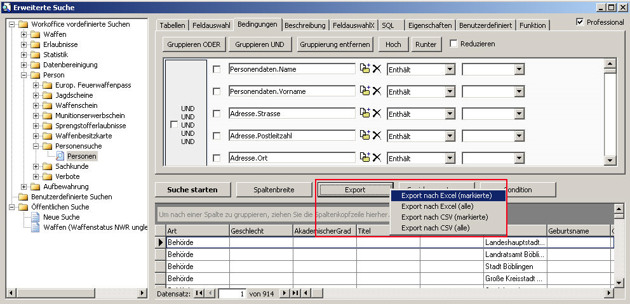Enable the Reduzieren checkbox

(x=453, y=44)
